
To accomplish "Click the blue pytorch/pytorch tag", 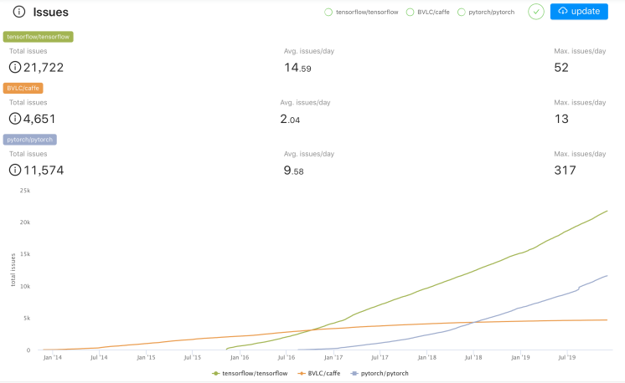I will [30, 140].
